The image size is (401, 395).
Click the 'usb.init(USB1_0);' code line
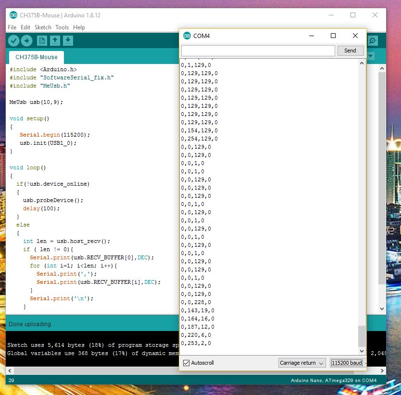[48, 143]
